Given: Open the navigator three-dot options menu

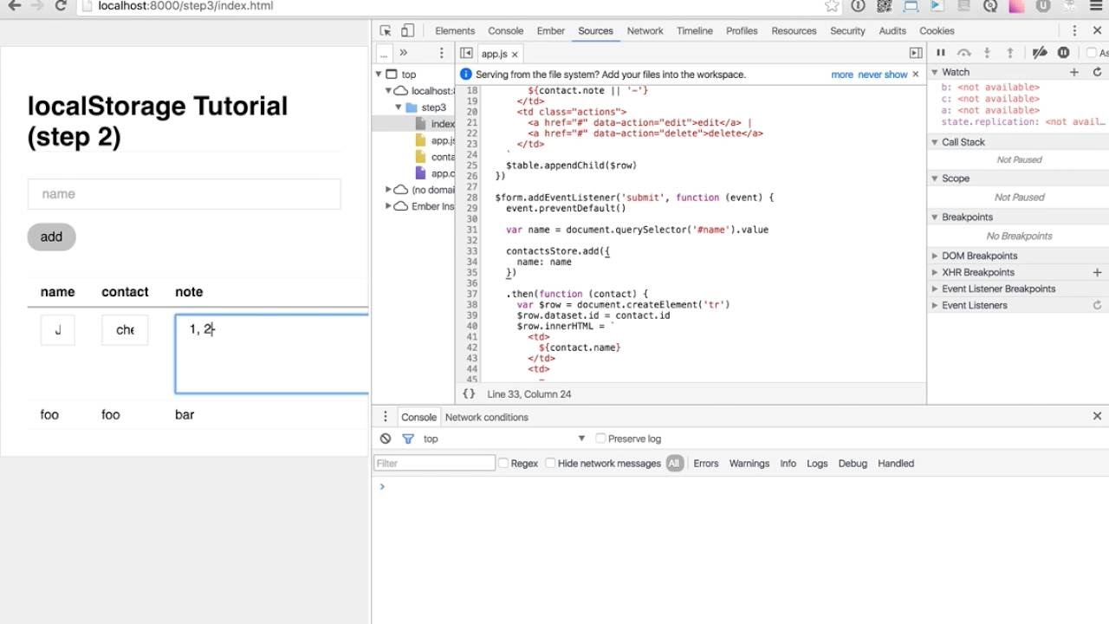Looking at the screenshot, I should [x=441, y=53].
